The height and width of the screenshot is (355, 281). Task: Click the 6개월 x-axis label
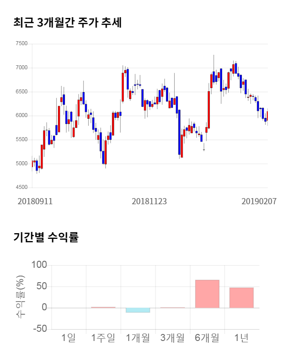pyautogui.click(x=207, y=338)
